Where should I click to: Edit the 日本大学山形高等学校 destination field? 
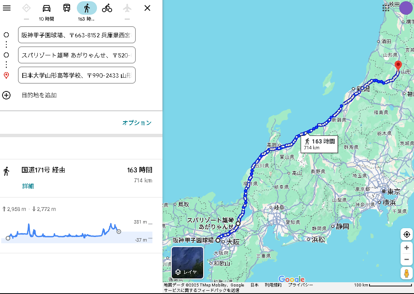click(76, 75)
